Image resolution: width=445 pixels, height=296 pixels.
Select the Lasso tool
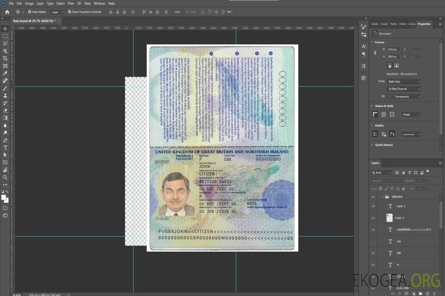click(x=5, y=43)
